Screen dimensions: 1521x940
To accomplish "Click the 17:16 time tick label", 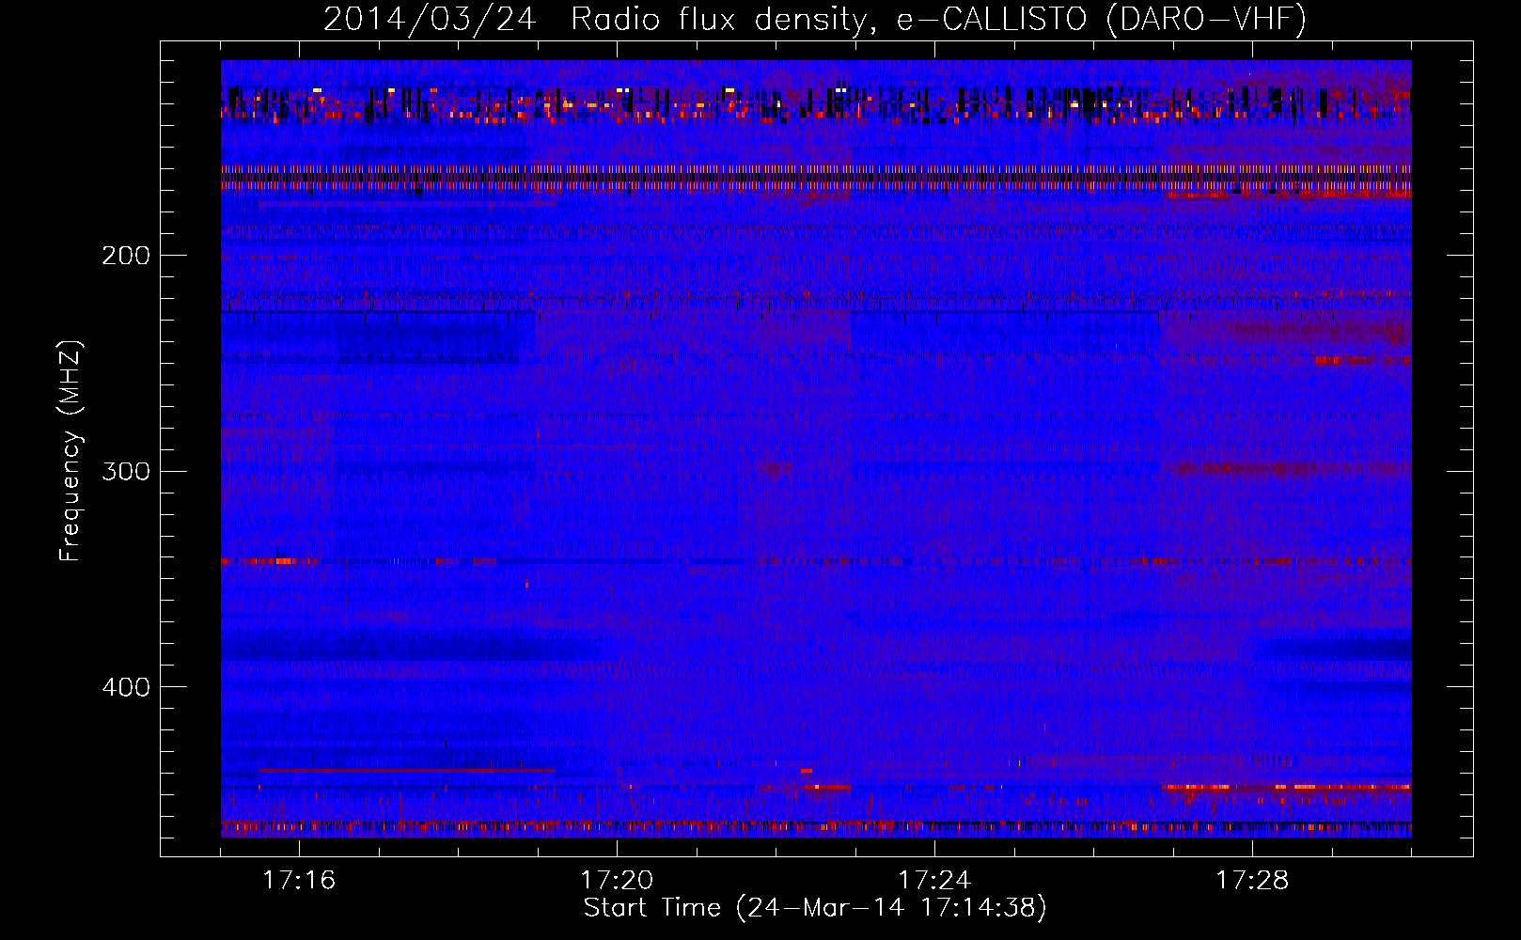I will pos(299,881).
